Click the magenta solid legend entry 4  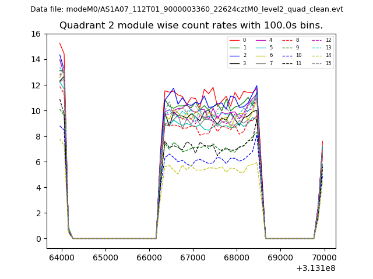tap(264, 40)
